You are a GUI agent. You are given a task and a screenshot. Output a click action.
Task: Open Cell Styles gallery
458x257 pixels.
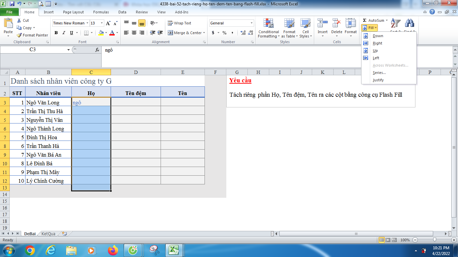[x=305, y=28]
